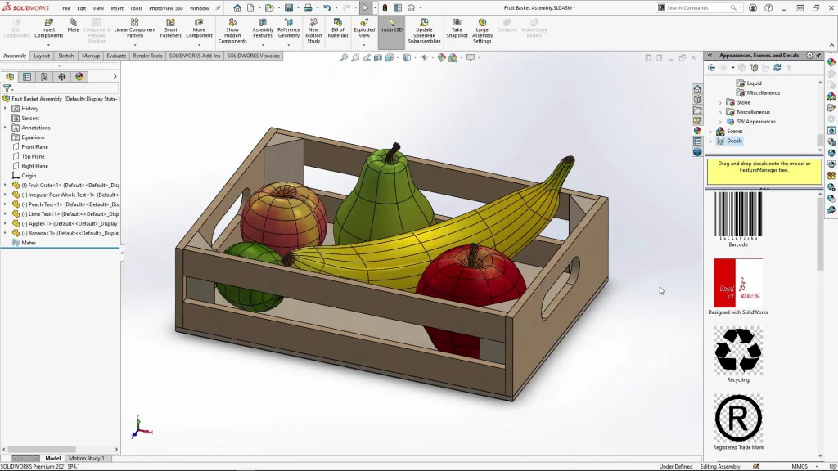Click the Take Snapshot icon
The height and width of the screenshot is (471, 838).
click(x=457, y=29)
